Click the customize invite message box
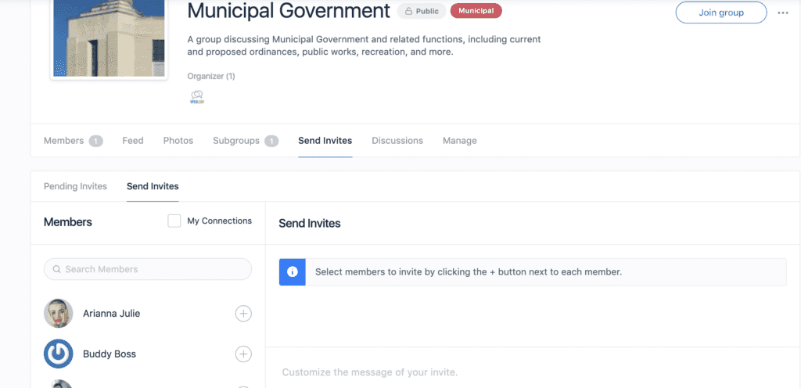Screen dimensions: 801x388 [x=533, y=372]
